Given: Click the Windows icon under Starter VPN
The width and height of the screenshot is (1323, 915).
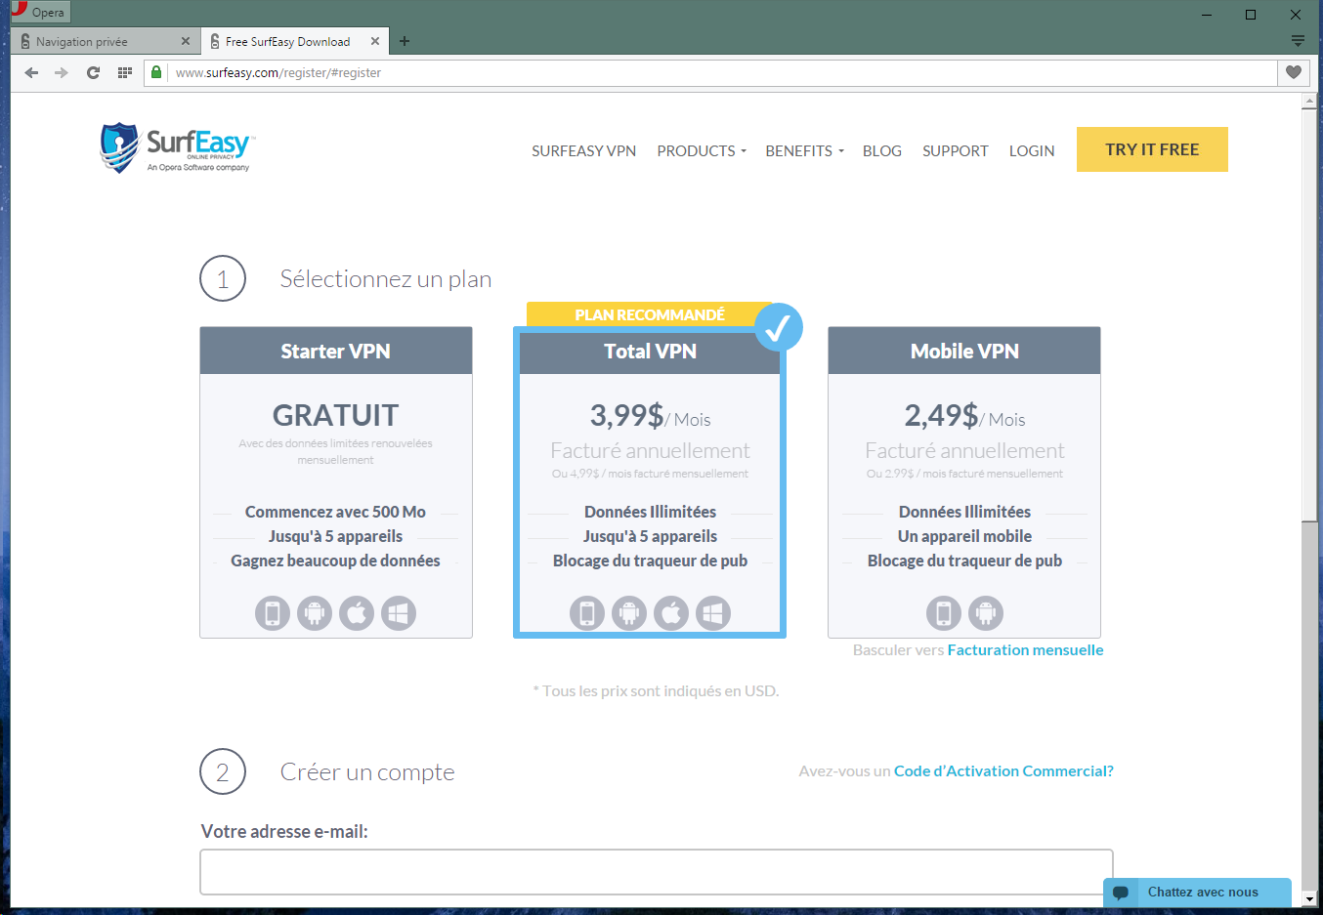Looking at the screenshot, I should point(399,613).
